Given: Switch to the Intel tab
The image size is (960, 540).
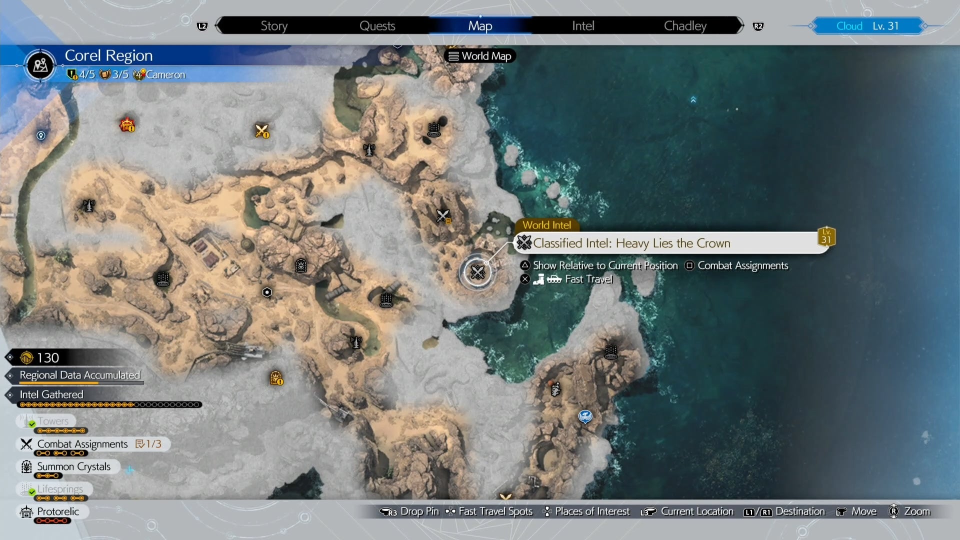Looking at the screenshot, I should coord(582,25).
